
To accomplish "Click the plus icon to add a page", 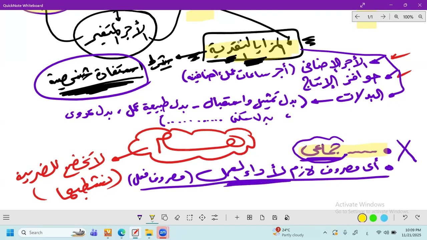I will pos(237,218).
